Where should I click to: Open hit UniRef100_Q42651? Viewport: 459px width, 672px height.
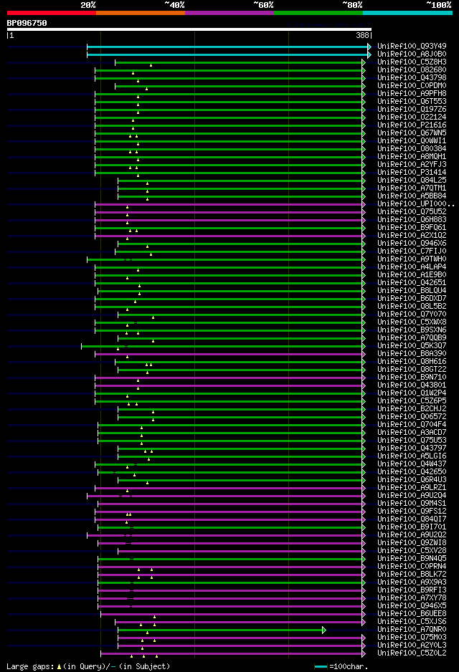412,282
